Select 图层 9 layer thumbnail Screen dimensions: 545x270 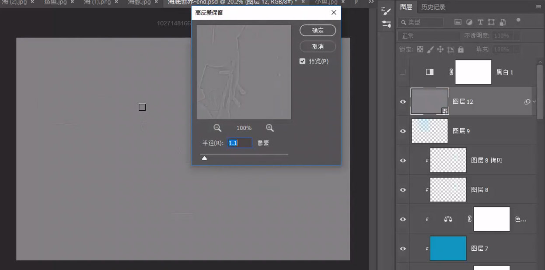click(x=430, y=131)
